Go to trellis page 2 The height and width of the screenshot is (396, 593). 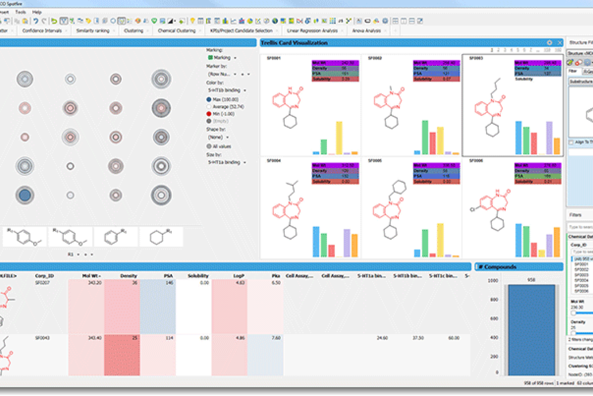click(x=498, y=50)
